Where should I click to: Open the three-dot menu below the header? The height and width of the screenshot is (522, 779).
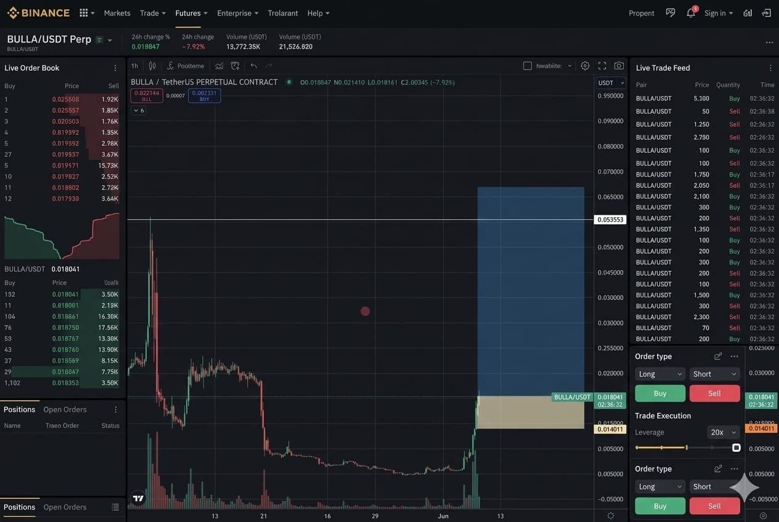pyautogui.click(x=769, y=42)
